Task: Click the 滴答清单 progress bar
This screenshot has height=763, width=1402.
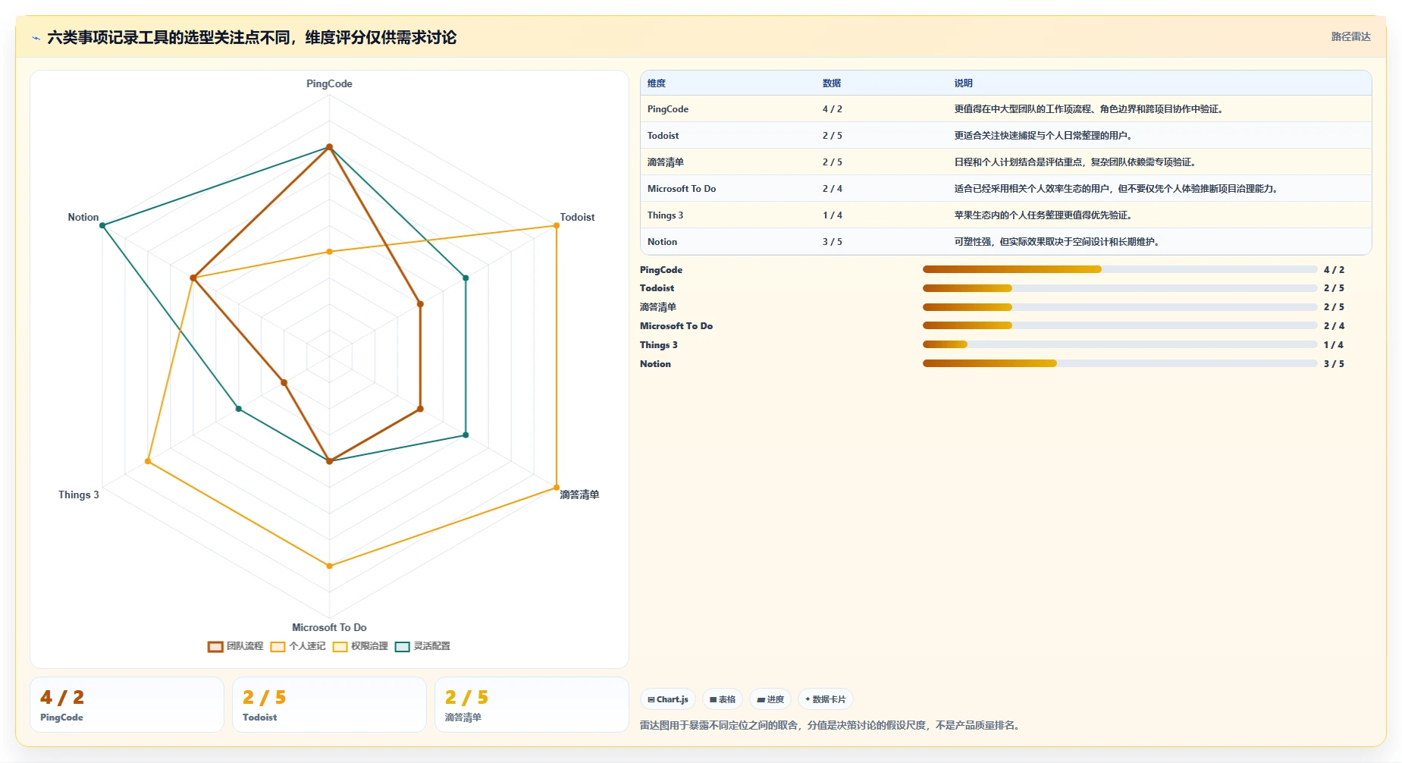Action: (x=1120, y=307)
